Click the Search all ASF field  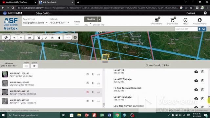pyautogui.click(x=186, y=29)
